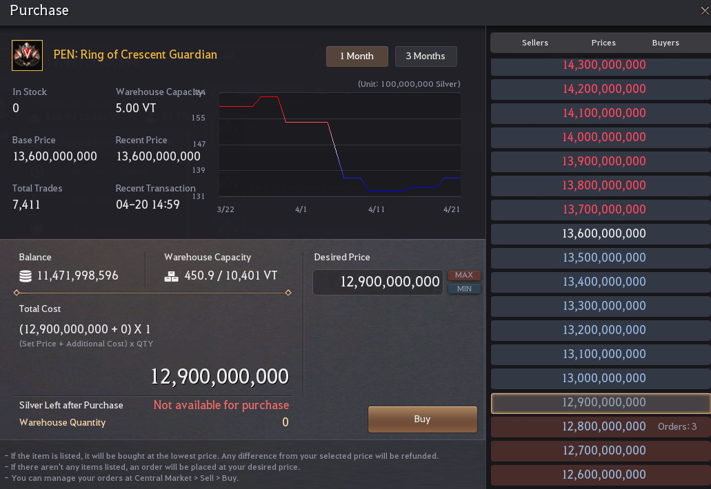Select price row 13,000,000,000
This screenshot has width=711, height=489.
click(601, 379)
